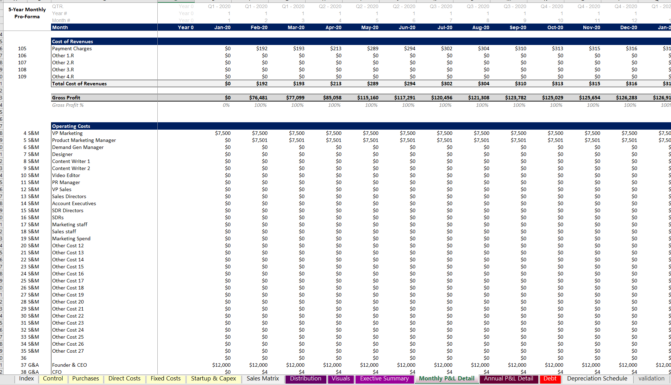Select the Year 0 column header
Screen dimensions: 671x385
click(x=186, y=27)
